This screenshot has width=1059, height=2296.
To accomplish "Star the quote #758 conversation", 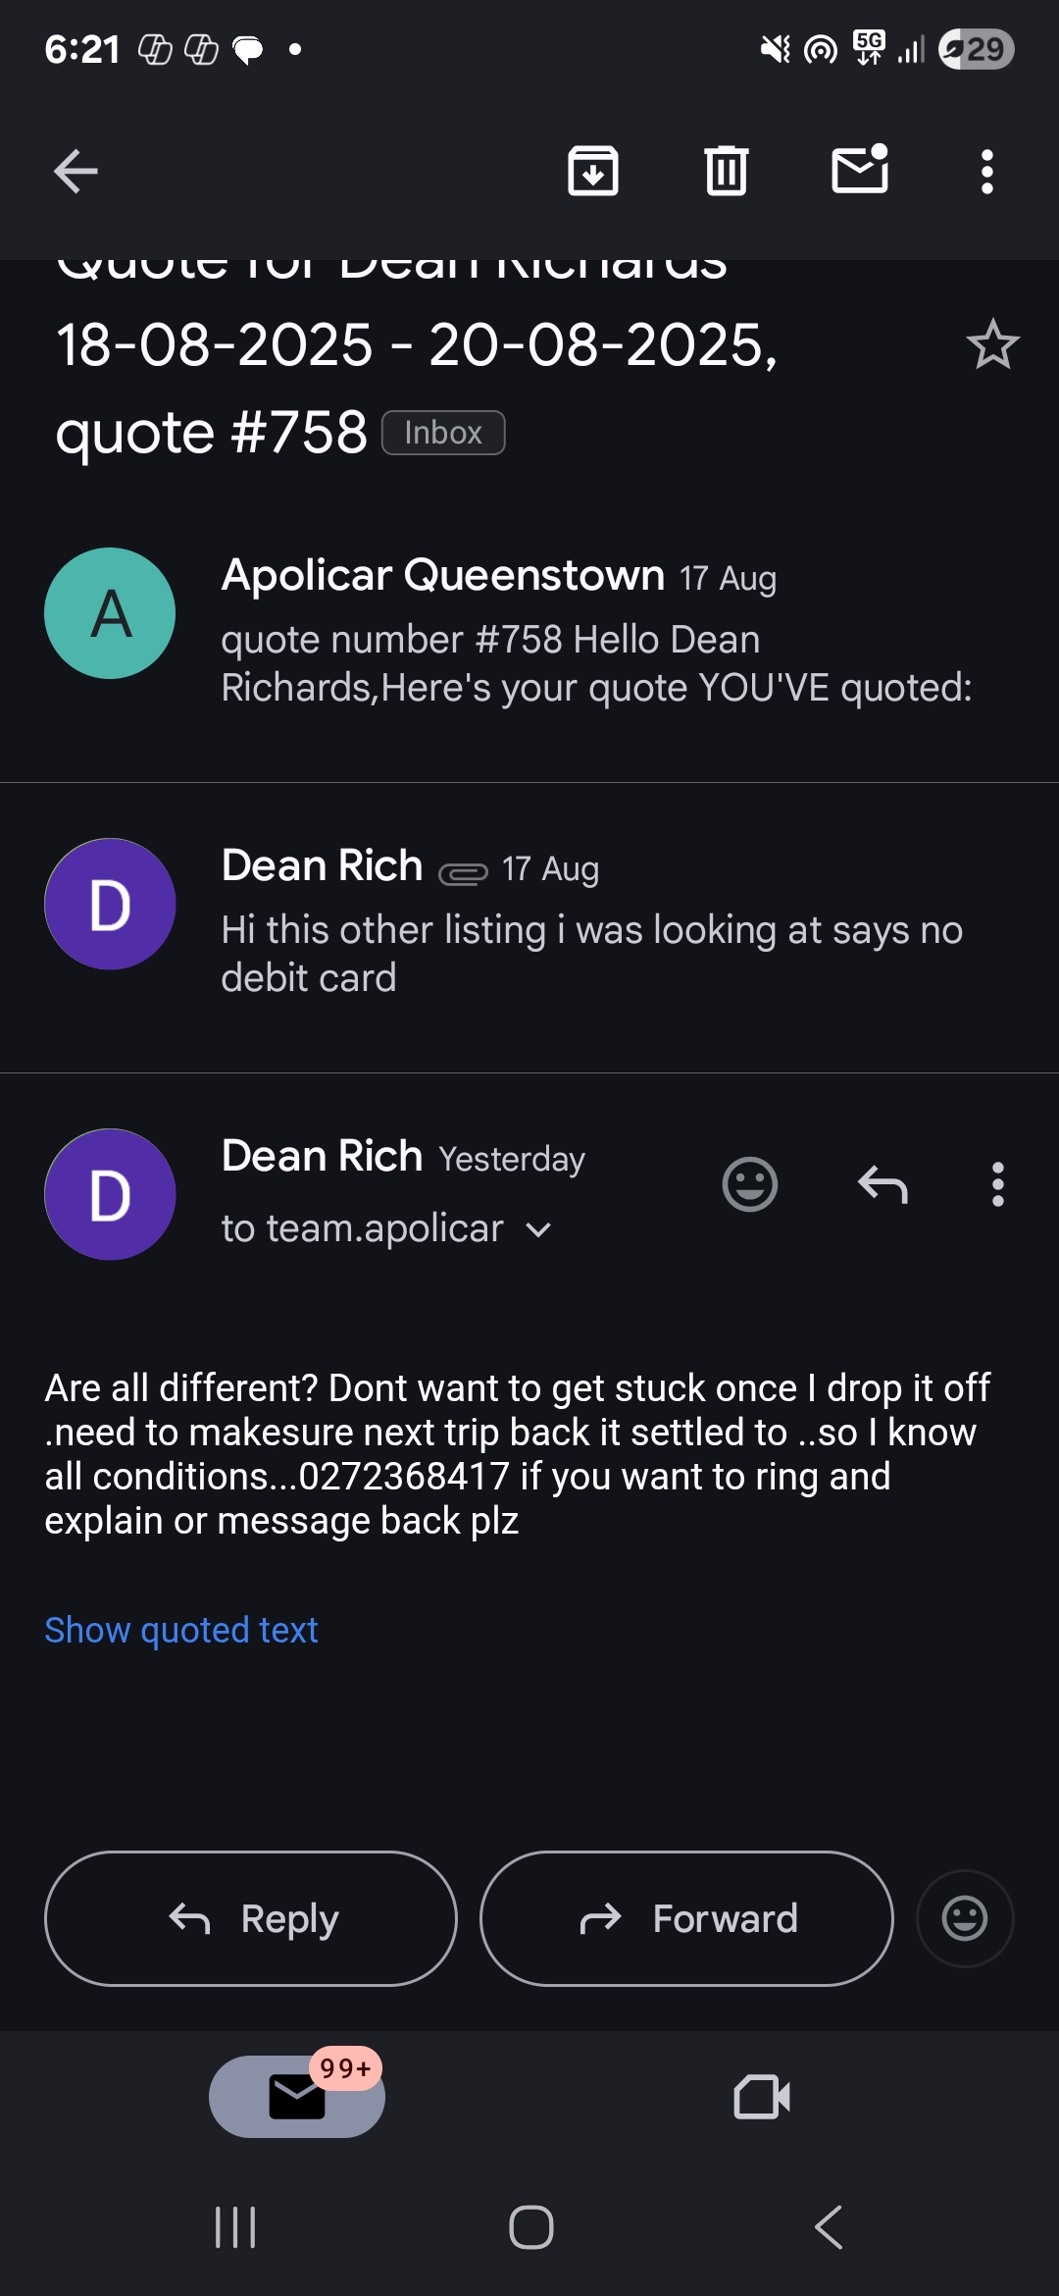I will [x=992, y=344].
